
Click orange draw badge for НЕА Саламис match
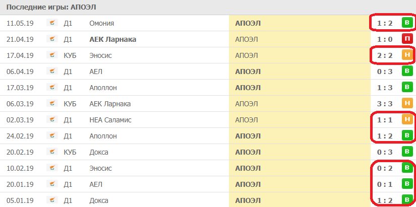(x=406, y=120)
